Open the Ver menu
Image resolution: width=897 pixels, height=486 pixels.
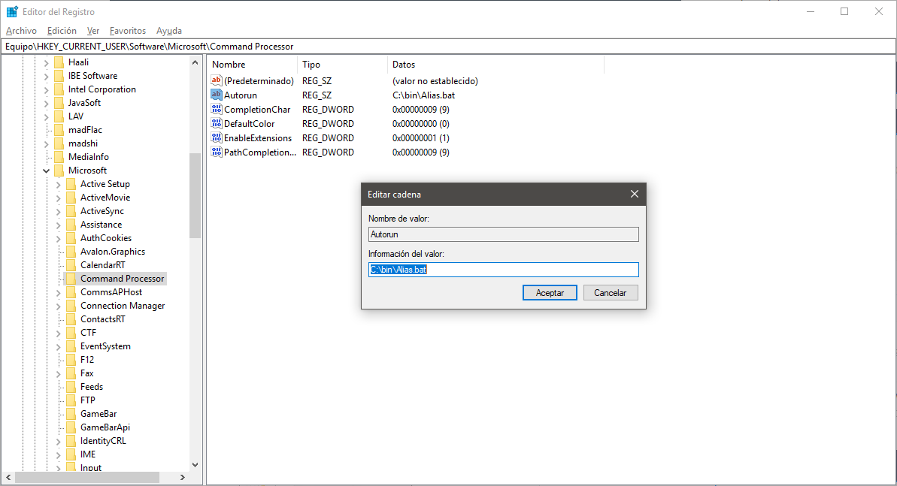point(93,31)
